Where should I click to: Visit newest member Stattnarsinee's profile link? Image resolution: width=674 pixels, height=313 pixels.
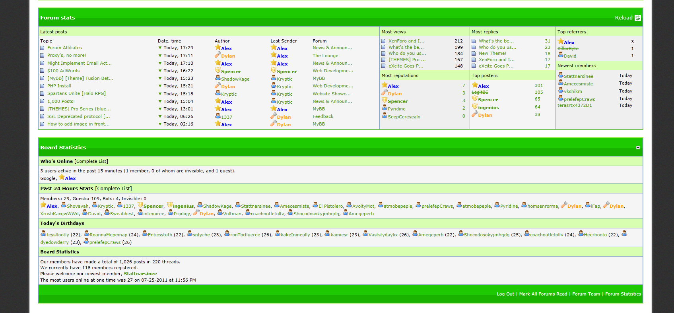(140, 274)
